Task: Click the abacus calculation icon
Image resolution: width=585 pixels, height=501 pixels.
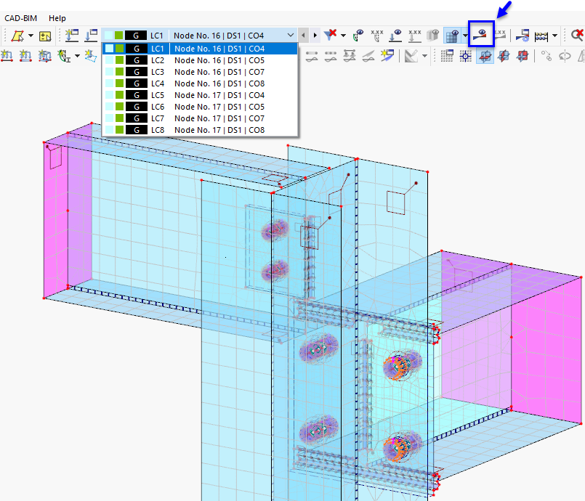Action: coord(540,34)
